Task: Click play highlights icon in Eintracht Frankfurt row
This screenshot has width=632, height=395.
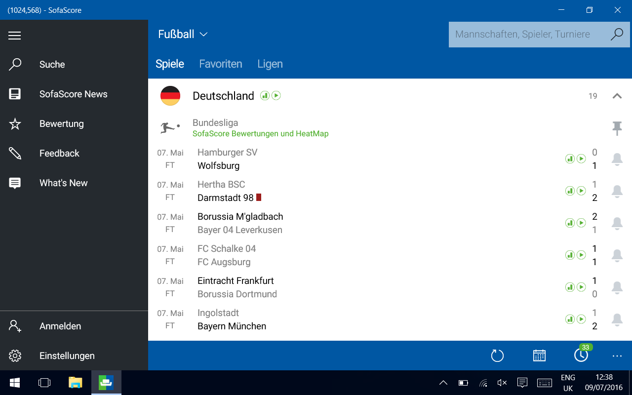Action: [x=581, y=287]
